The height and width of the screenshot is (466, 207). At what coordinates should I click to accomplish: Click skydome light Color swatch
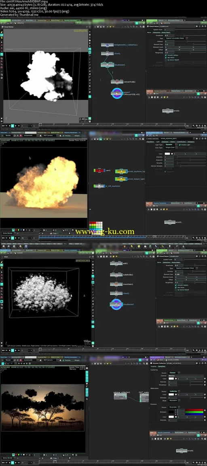coord(167,154)
